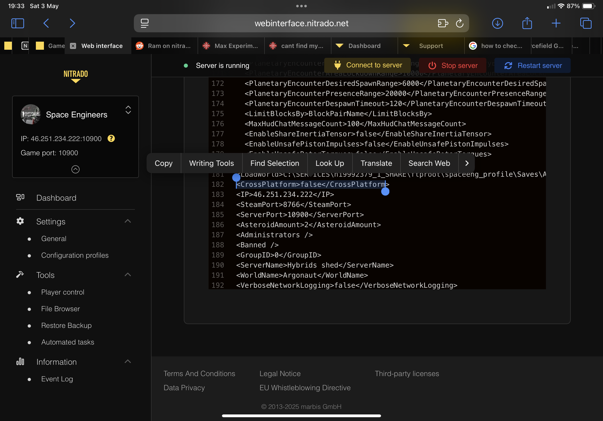Choose Look Up in selection menu
Image resolution: width=603 pixels, height=421 pixels.
tap(330, 163)
